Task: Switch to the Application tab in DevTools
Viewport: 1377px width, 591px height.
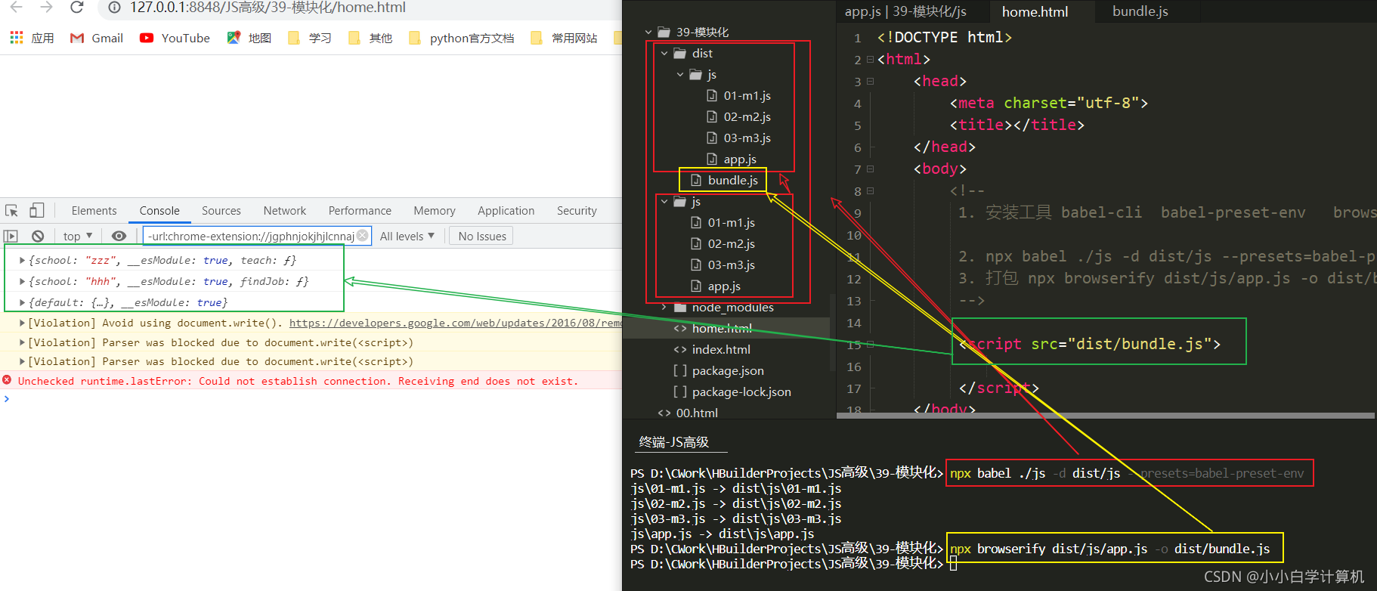Action: [506, 211]
